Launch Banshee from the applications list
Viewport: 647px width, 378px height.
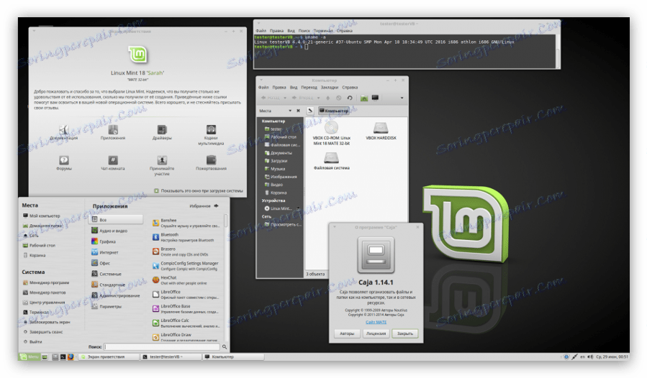(187, 223)
